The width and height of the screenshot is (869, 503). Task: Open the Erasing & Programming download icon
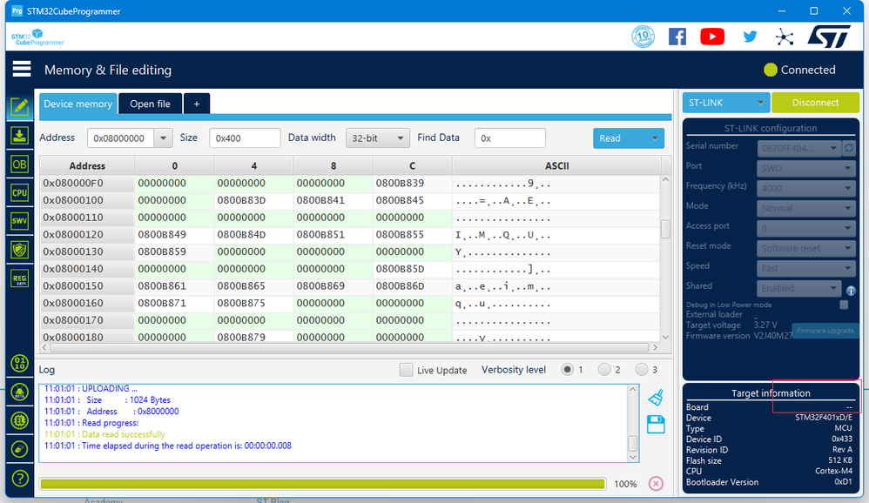pyautogui.click(x=20, y=136)
